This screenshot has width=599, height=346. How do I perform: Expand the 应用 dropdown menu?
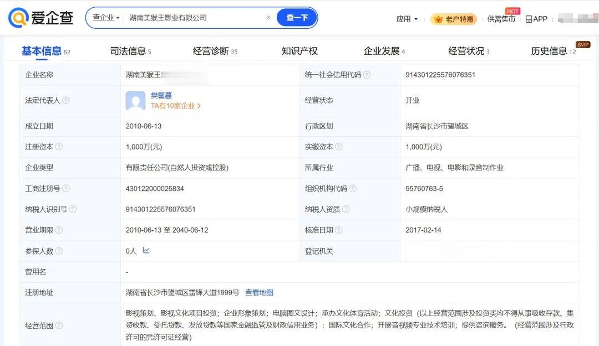[x=407, y=19]
